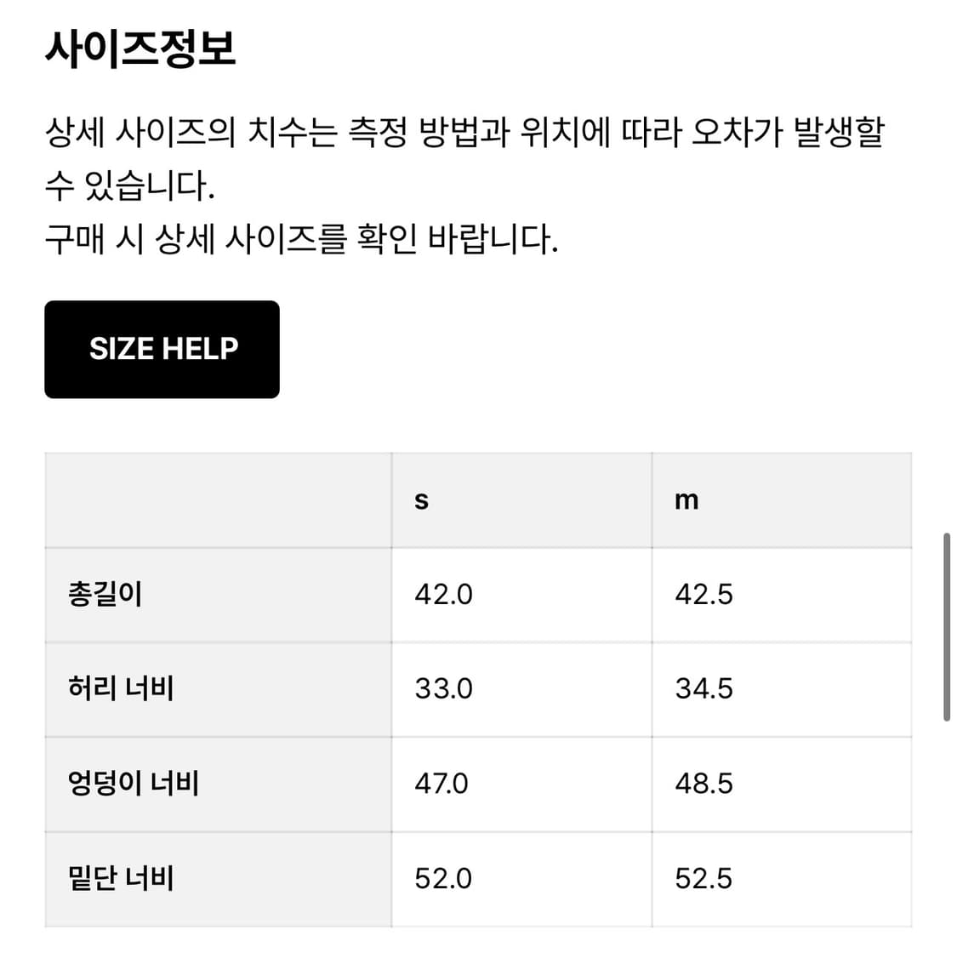Select the 48.5 hip width cell
Image resolution: width=957 pixels, height=970 pixels.
704,783
